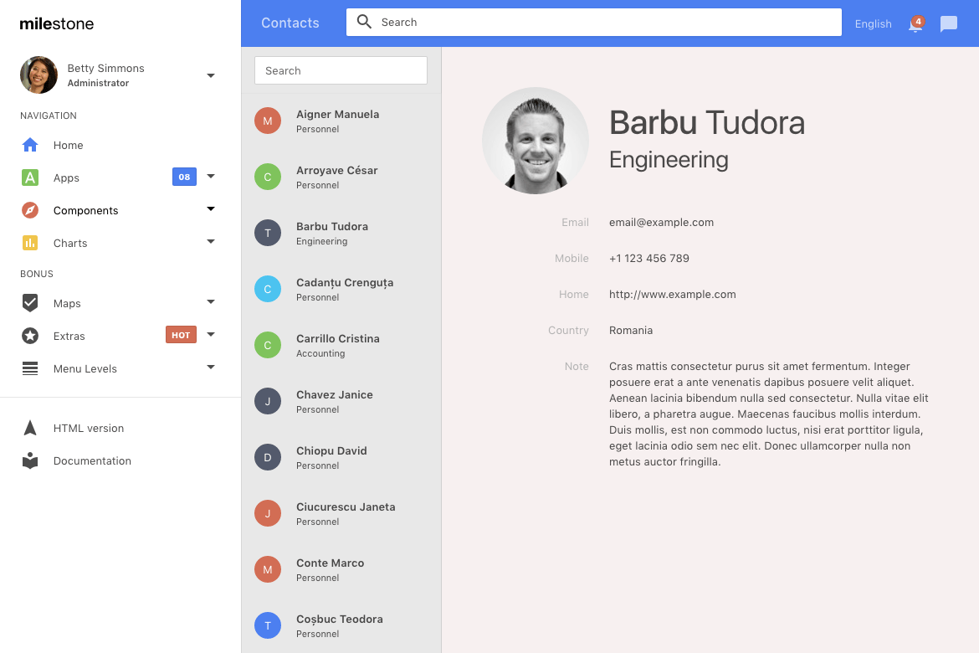The width and height of the screenshot is (979, 653).
Task: Select contact name Cadanțu Crenguța
Action: tap(345, 282)
